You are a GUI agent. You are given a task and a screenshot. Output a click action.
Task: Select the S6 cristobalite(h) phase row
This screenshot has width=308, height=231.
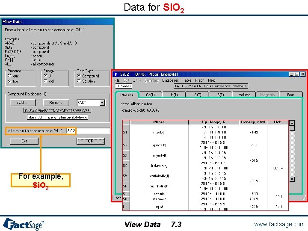coord(205,186)
